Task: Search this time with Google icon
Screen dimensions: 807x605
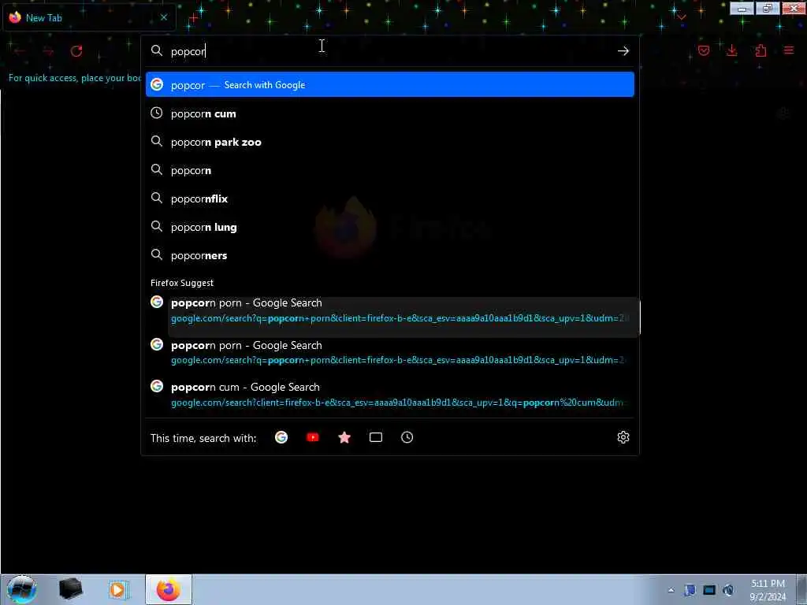Action: 281,437
